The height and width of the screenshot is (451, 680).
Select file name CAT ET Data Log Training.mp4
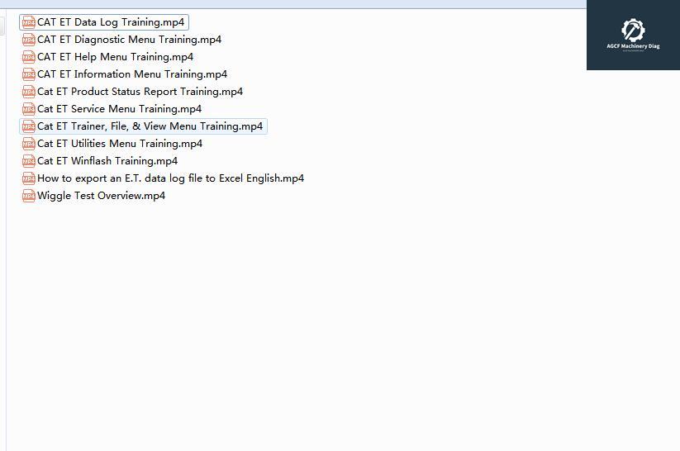click(x=111, y=22)
